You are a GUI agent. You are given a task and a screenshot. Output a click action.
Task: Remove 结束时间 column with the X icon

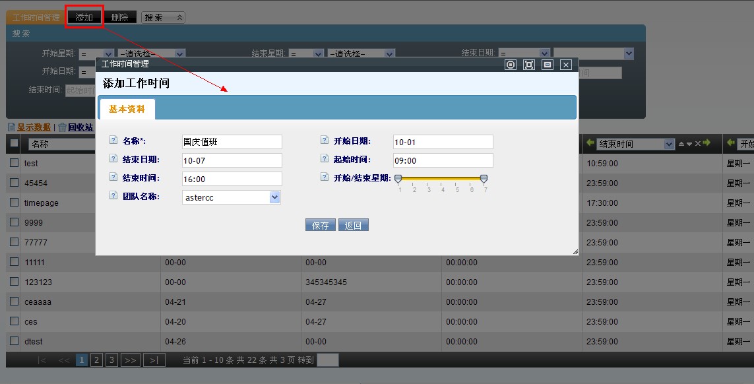click(x=697, y=143)
